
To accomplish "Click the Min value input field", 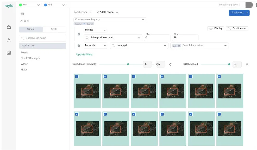I will coord(157,38).
